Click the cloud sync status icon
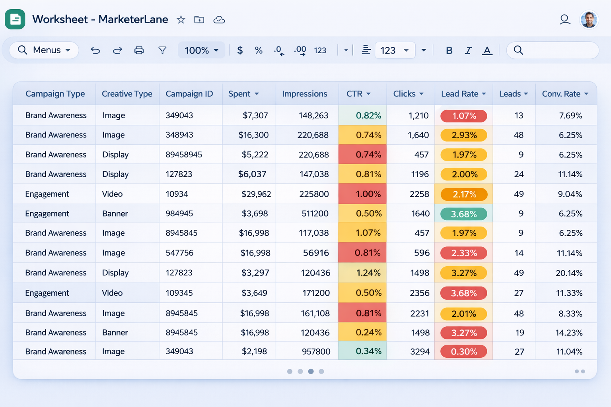Image resolution: width=611 pixels, height=407 pixels. click(219, 19)
